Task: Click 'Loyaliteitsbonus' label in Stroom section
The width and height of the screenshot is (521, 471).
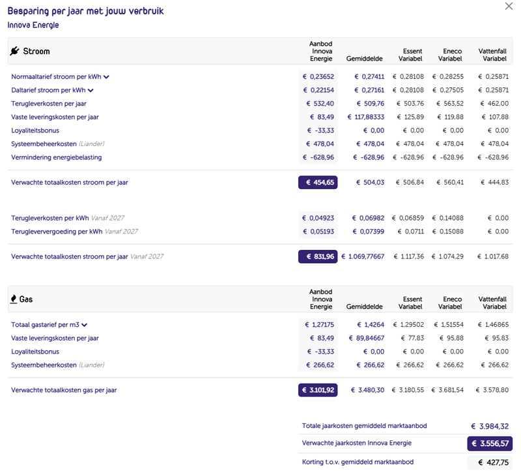Action: [x=35, y=130]
